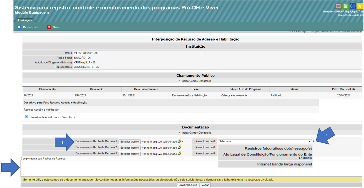
Task: Click the yellow star favorites icon
Action: pyautogui.click(x=360, y=6)
